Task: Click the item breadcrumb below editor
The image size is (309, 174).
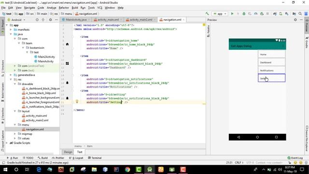Action: click(x=90, y=146)
